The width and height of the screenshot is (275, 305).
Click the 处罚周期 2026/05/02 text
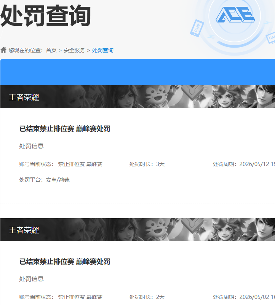(244, 297)
